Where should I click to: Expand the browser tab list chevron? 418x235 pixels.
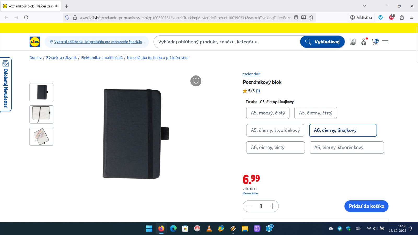click(364, 6)
